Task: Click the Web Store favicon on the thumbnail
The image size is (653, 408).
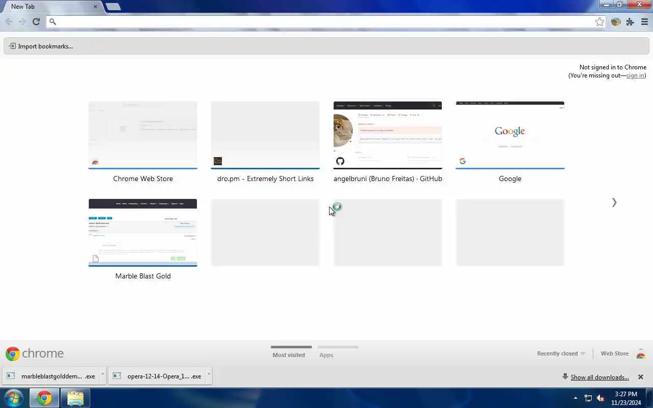Action: (95, 162)
